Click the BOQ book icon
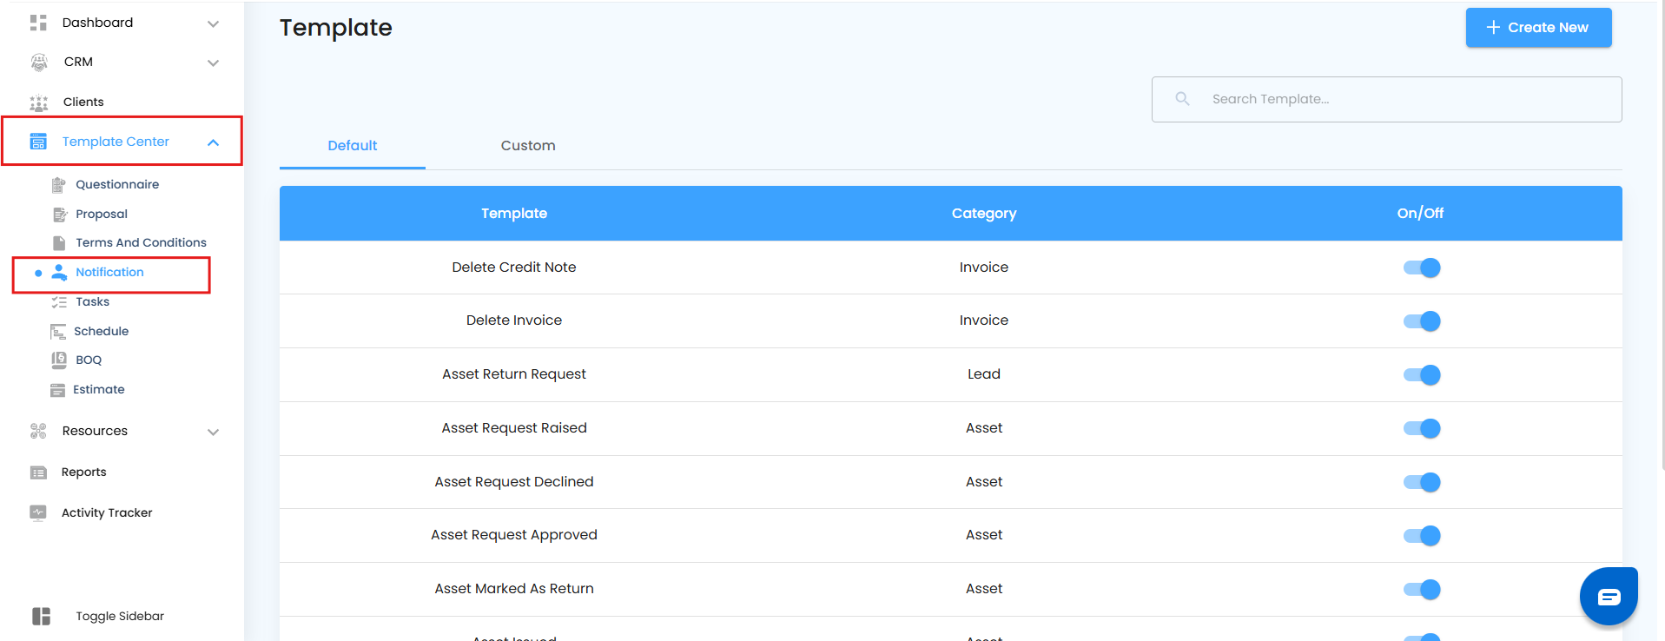 (59, 360)
